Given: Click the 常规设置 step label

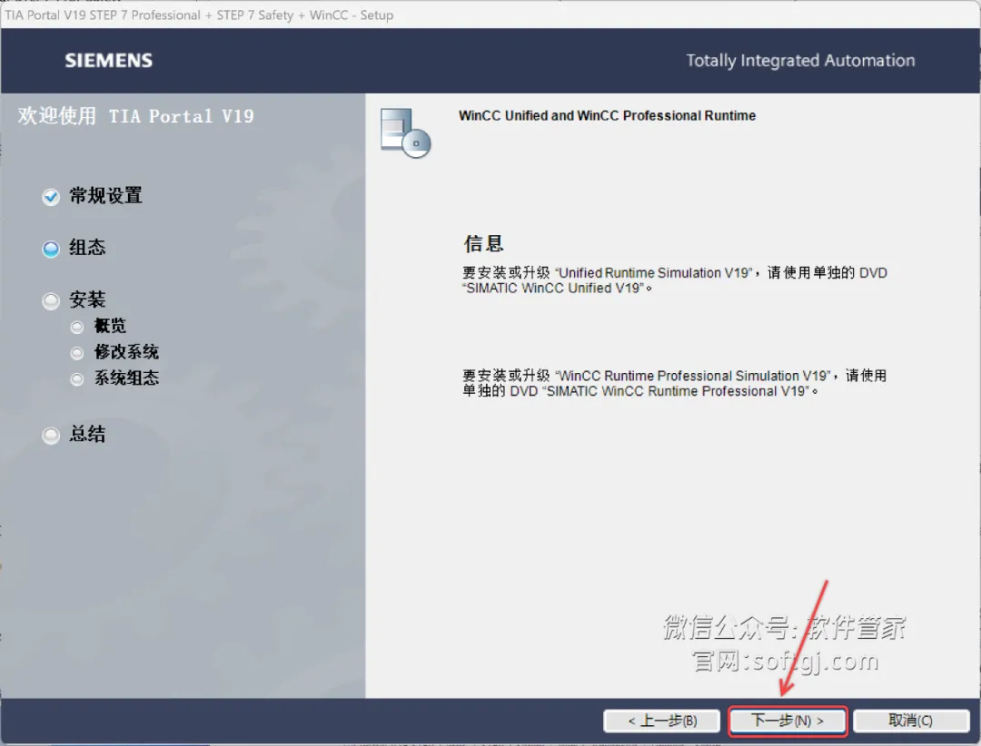Looking at the screenshot, I should pos(105,196).
